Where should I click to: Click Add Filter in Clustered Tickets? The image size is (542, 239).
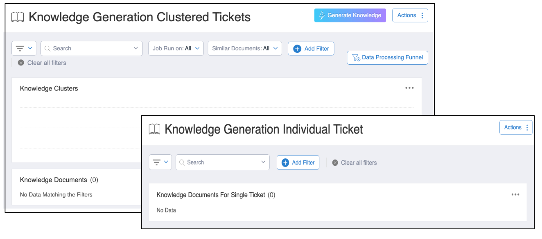pos(311,49)
